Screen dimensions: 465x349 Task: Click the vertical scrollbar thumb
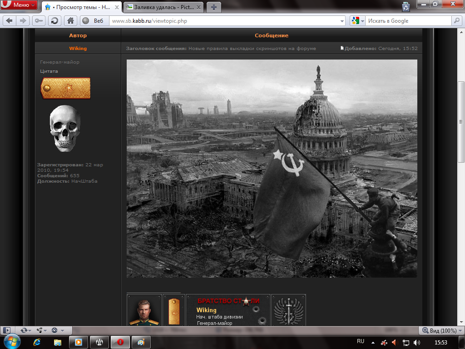pos(461,122)
